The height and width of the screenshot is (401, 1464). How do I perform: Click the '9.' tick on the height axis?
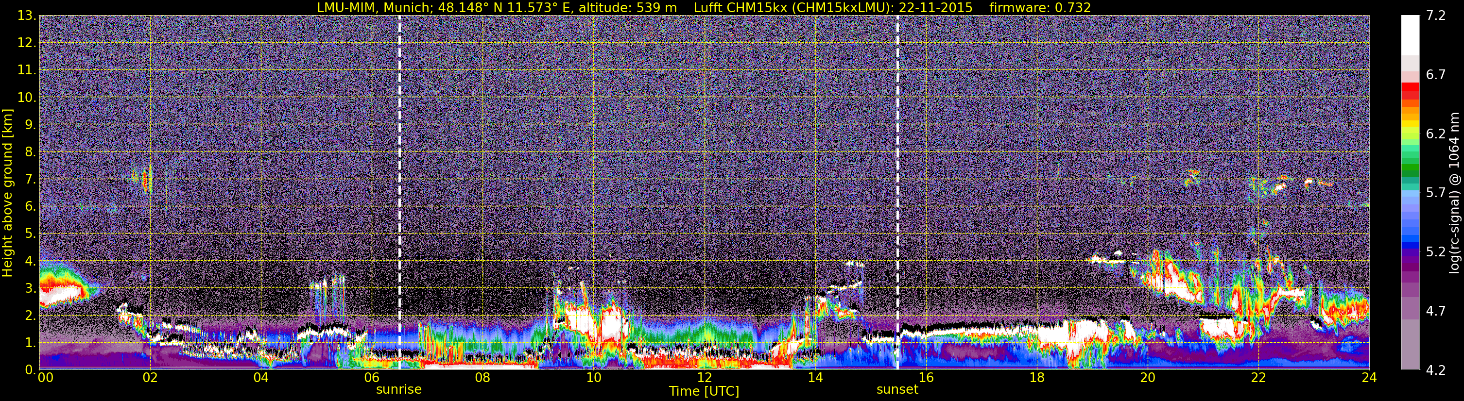coord(31,125)
